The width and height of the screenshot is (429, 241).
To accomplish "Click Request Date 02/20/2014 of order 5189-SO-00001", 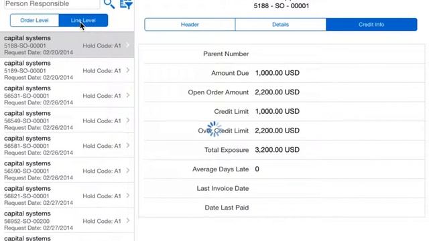I will (39, 78).
